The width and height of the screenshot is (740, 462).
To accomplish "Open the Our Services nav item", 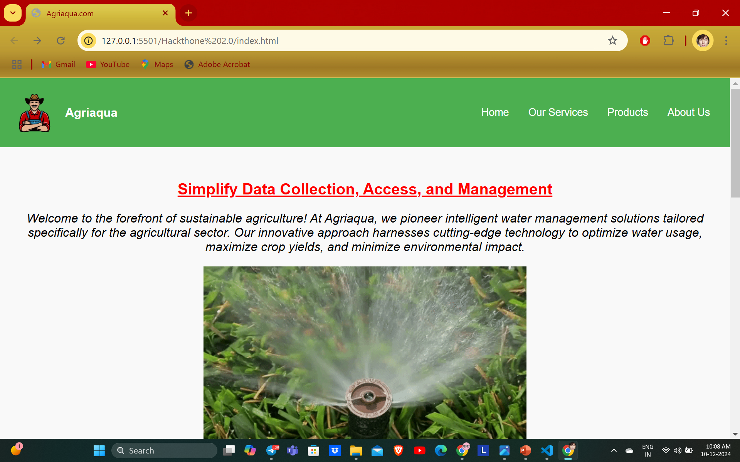I will pyautogui.click(x=558, y=112).
